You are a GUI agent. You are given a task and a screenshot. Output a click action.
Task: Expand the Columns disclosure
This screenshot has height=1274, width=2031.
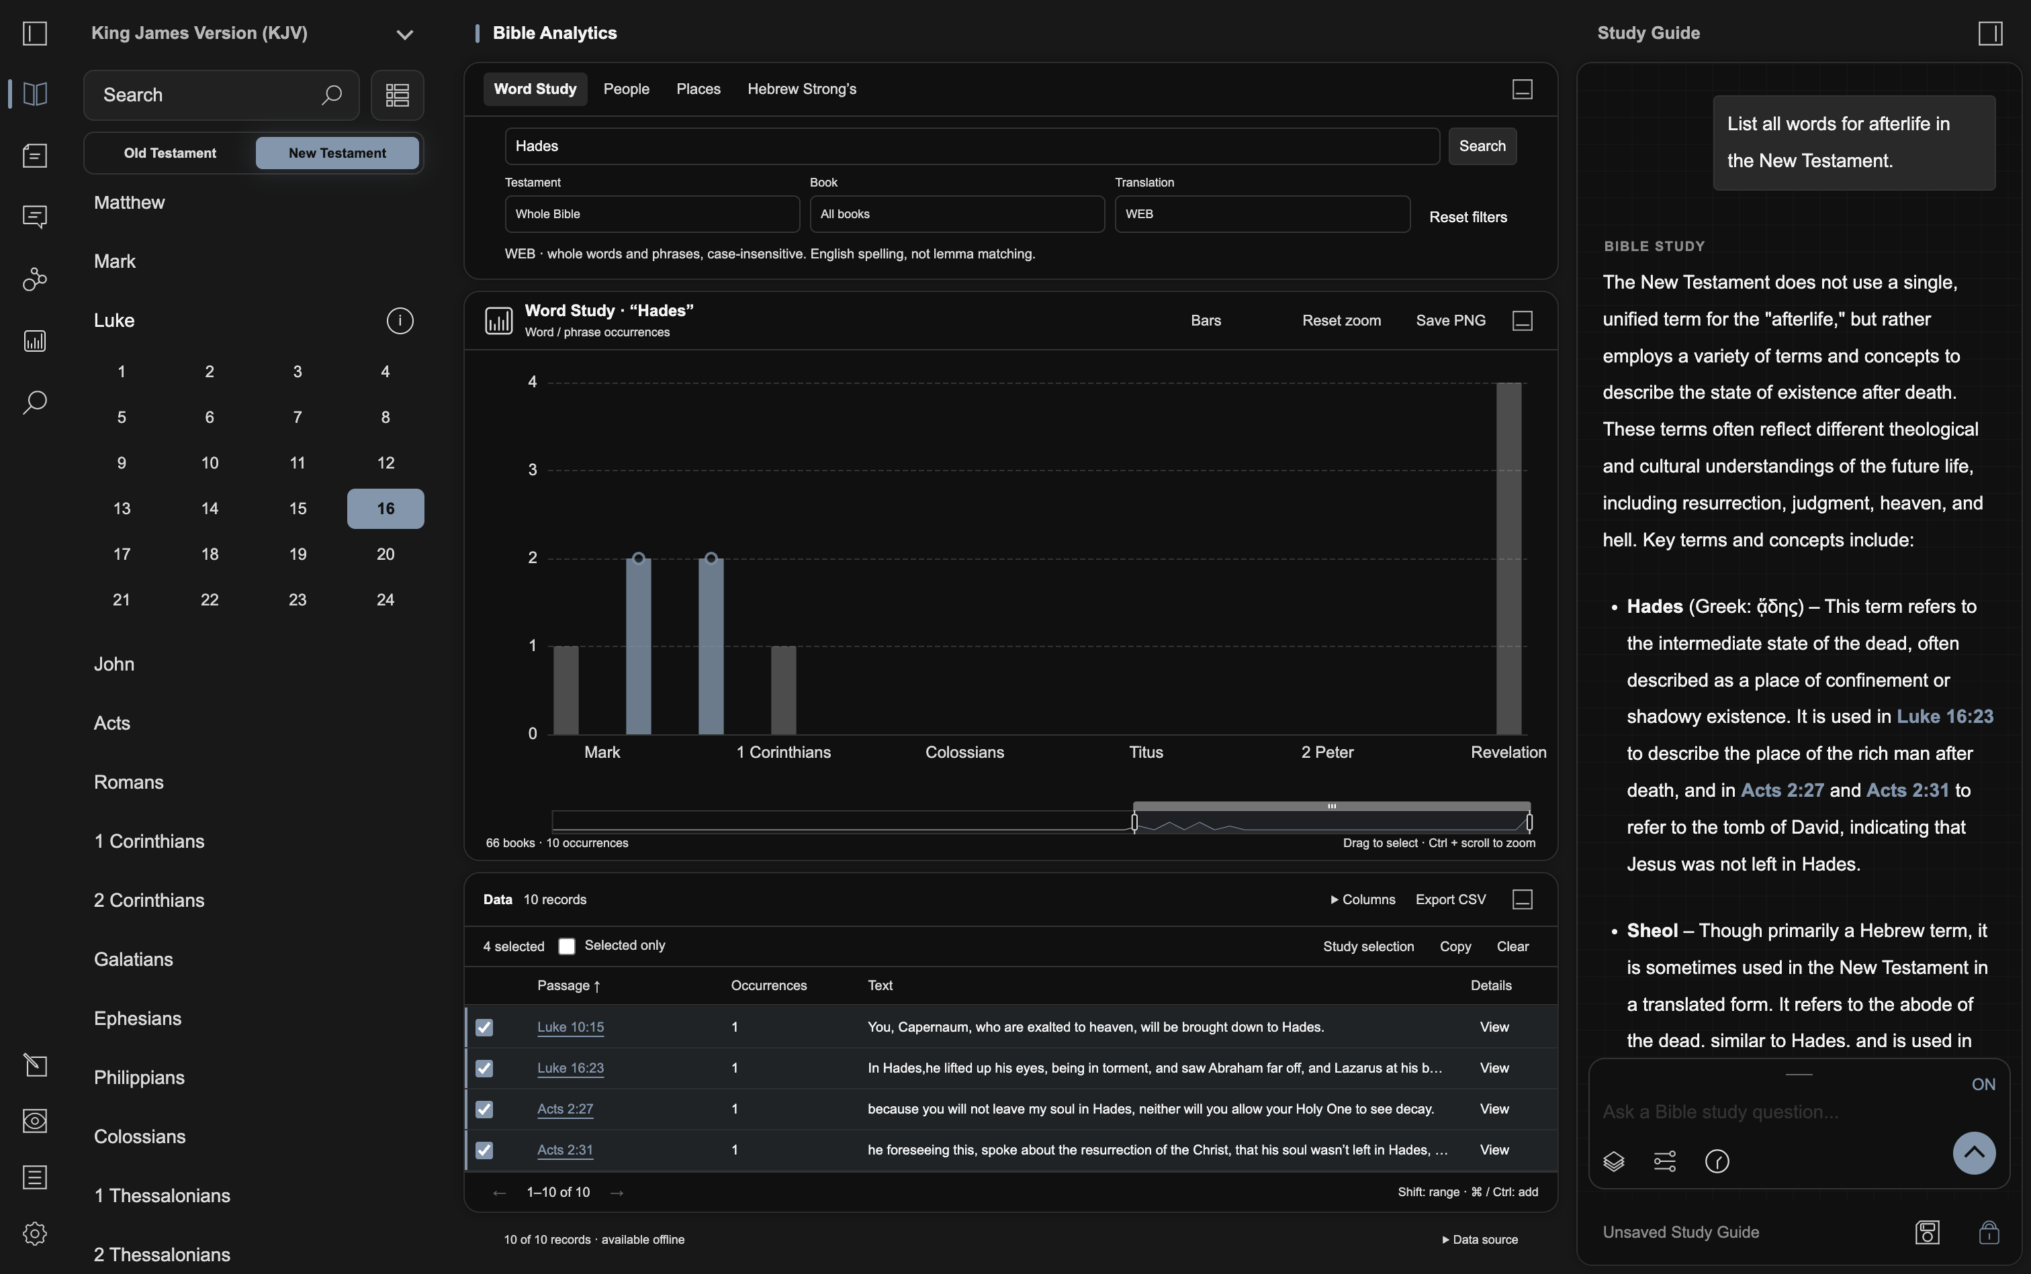click(x=1363, y=899)
